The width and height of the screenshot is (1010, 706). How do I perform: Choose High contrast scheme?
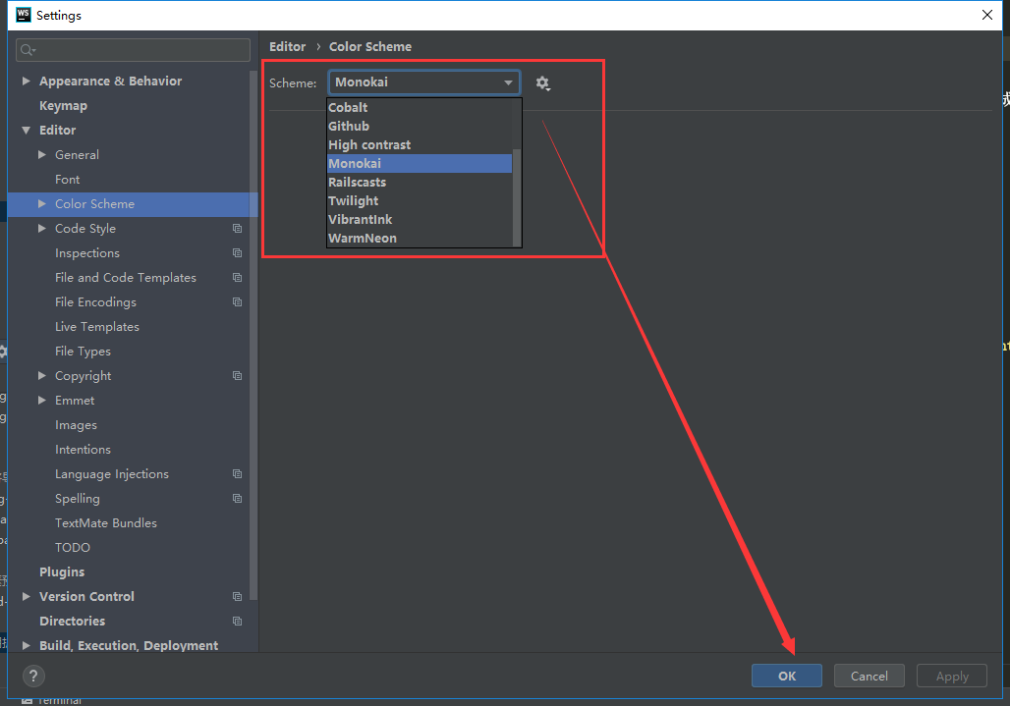(420, 144)
